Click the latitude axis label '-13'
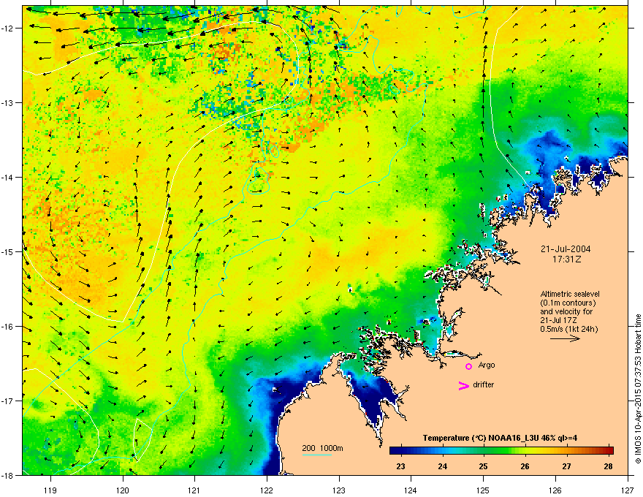Image resolution: width=643 pixels, height=497 pixels. pyautogui.click(x=7, y=102)
